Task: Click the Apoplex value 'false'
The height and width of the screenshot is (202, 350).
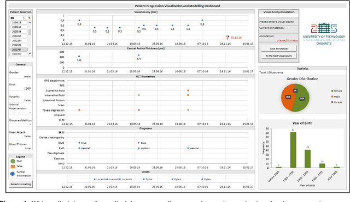Action: [x=27, y=100]
